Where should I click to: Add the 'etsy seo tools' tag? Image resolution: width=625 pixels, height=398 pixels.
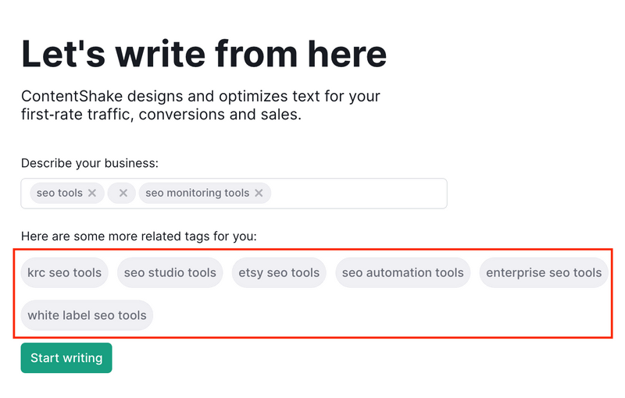(279, 272)
